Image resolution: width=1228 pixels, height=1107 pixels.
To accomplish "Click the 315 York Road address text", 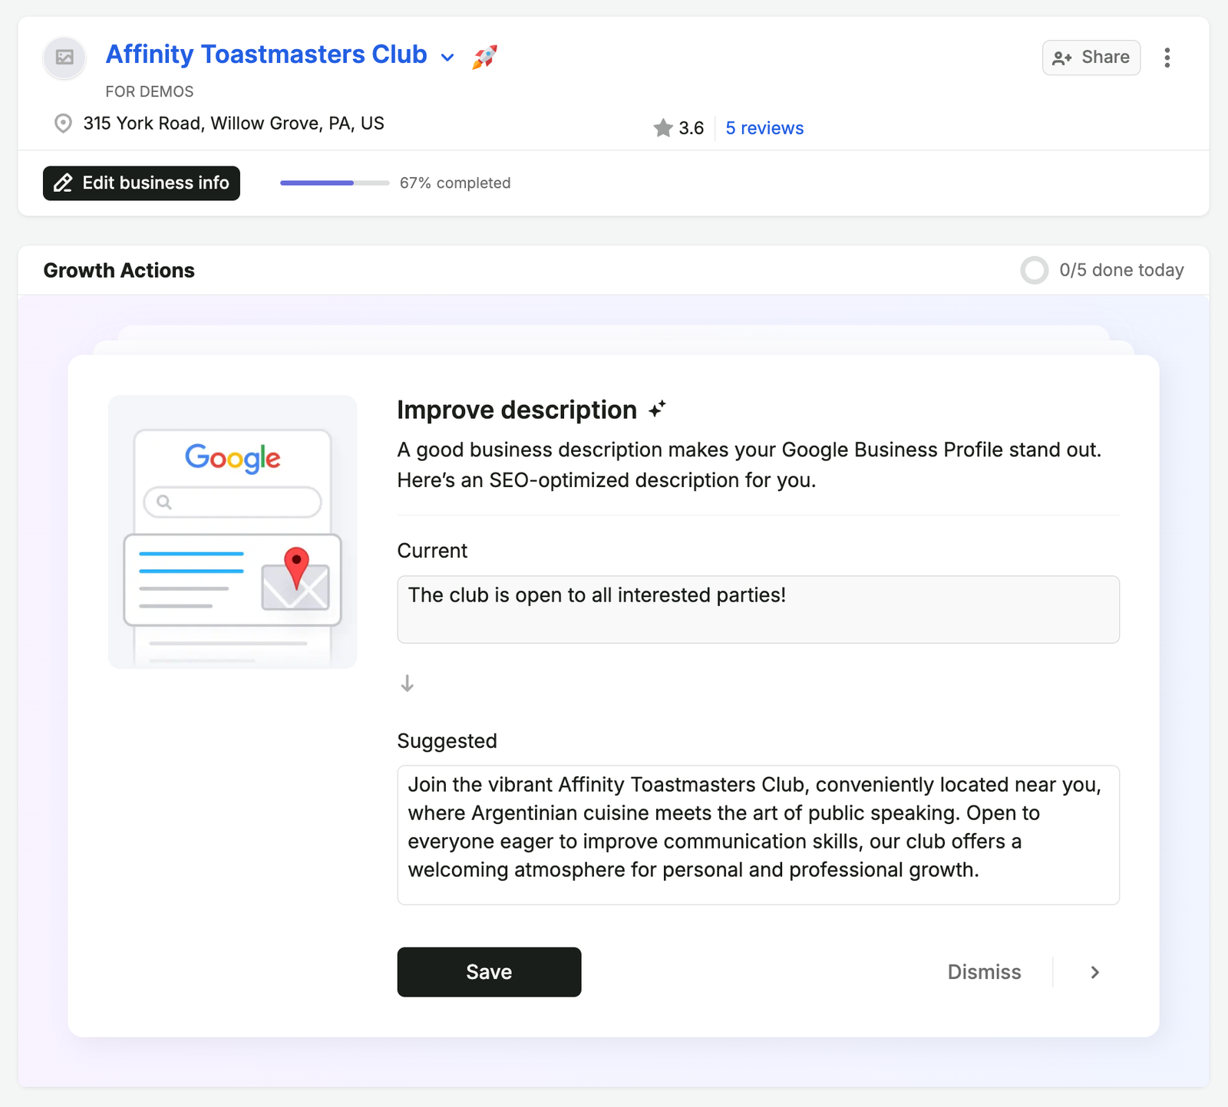I will click(x=233, y=124).
